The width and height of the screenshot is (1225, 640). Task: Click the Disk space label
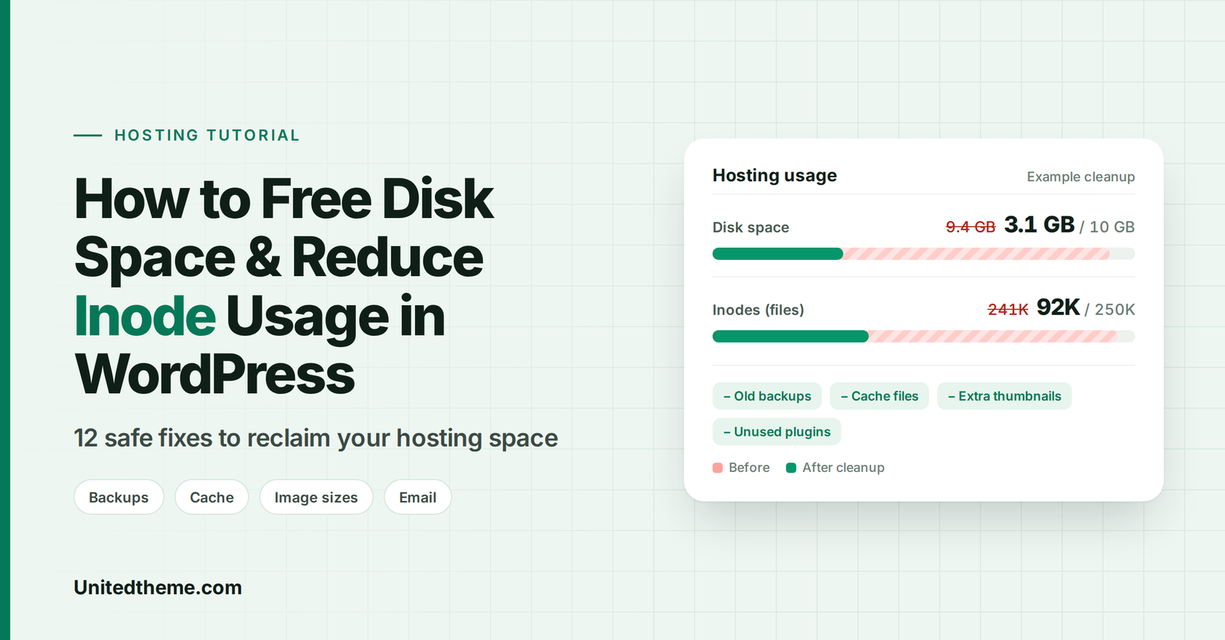pos(751,227)
